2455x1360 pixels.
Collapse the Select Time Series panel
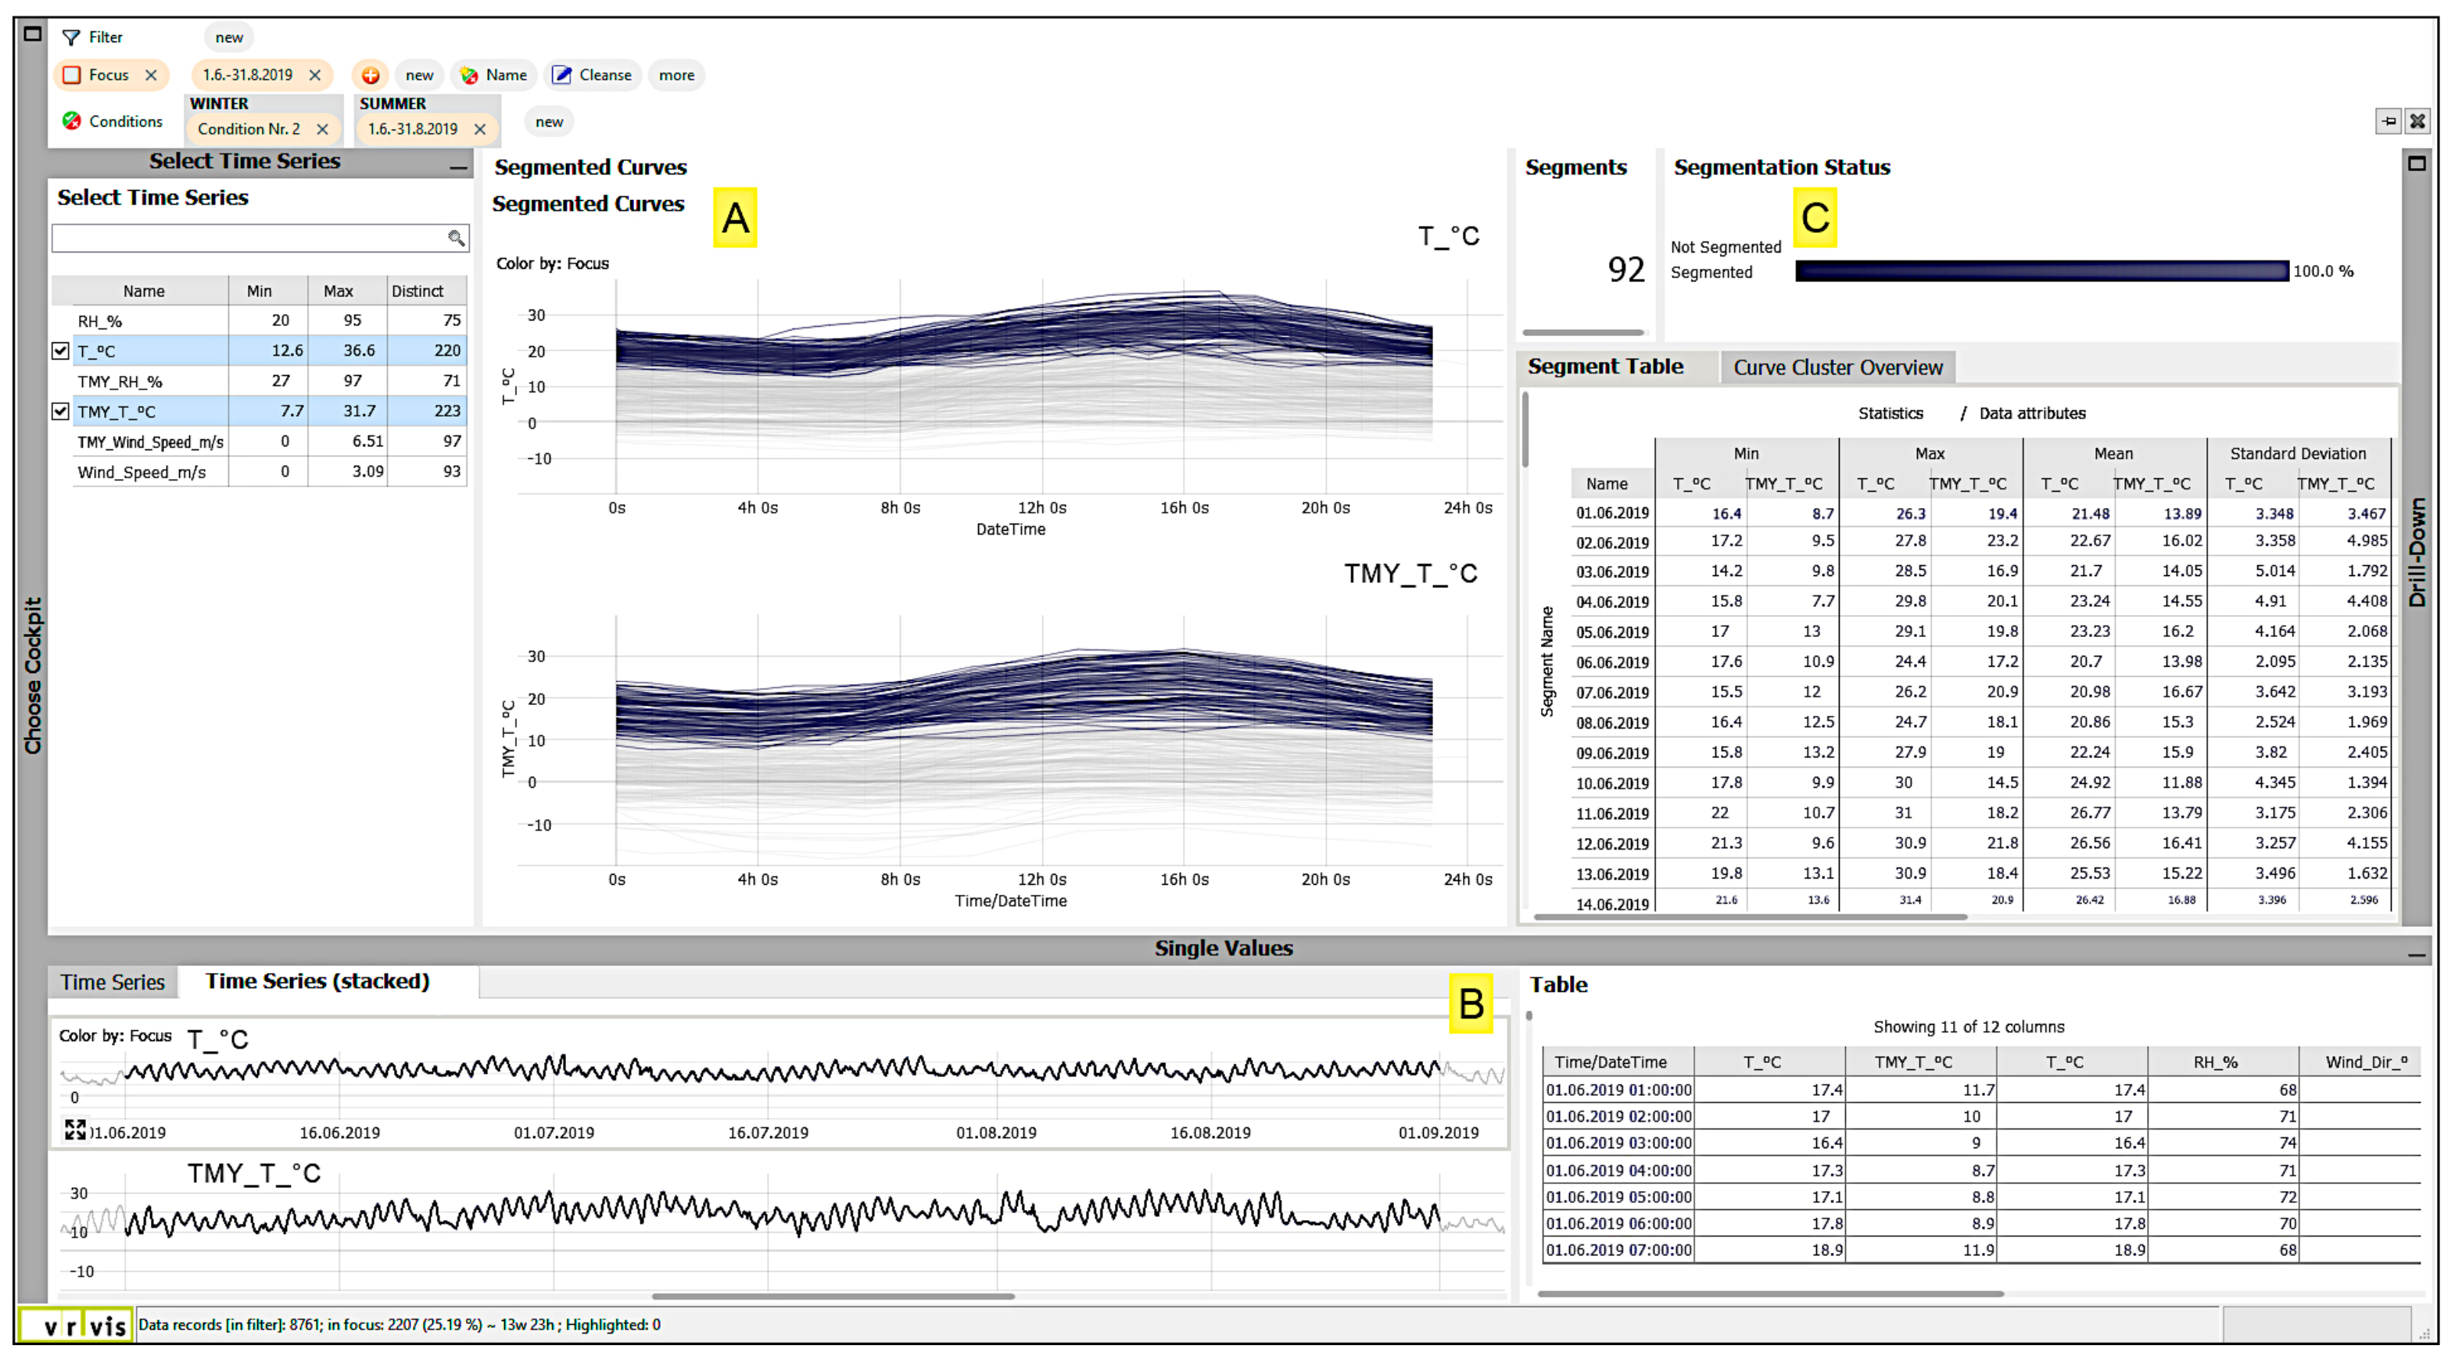tap(458, 166)
